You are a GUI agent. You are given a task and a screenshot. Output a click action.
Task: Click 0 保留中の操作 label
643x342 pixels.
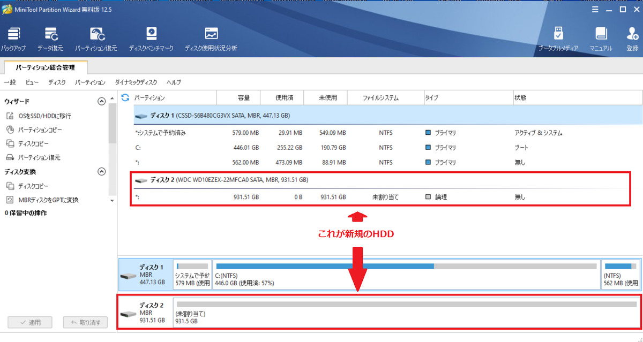coord(25,213)
